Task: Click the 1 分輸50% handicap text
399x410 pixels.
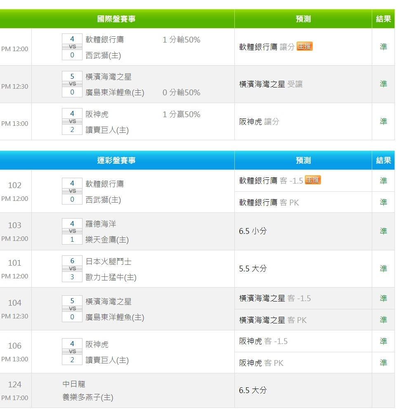Action: click(x=181, y=40)
